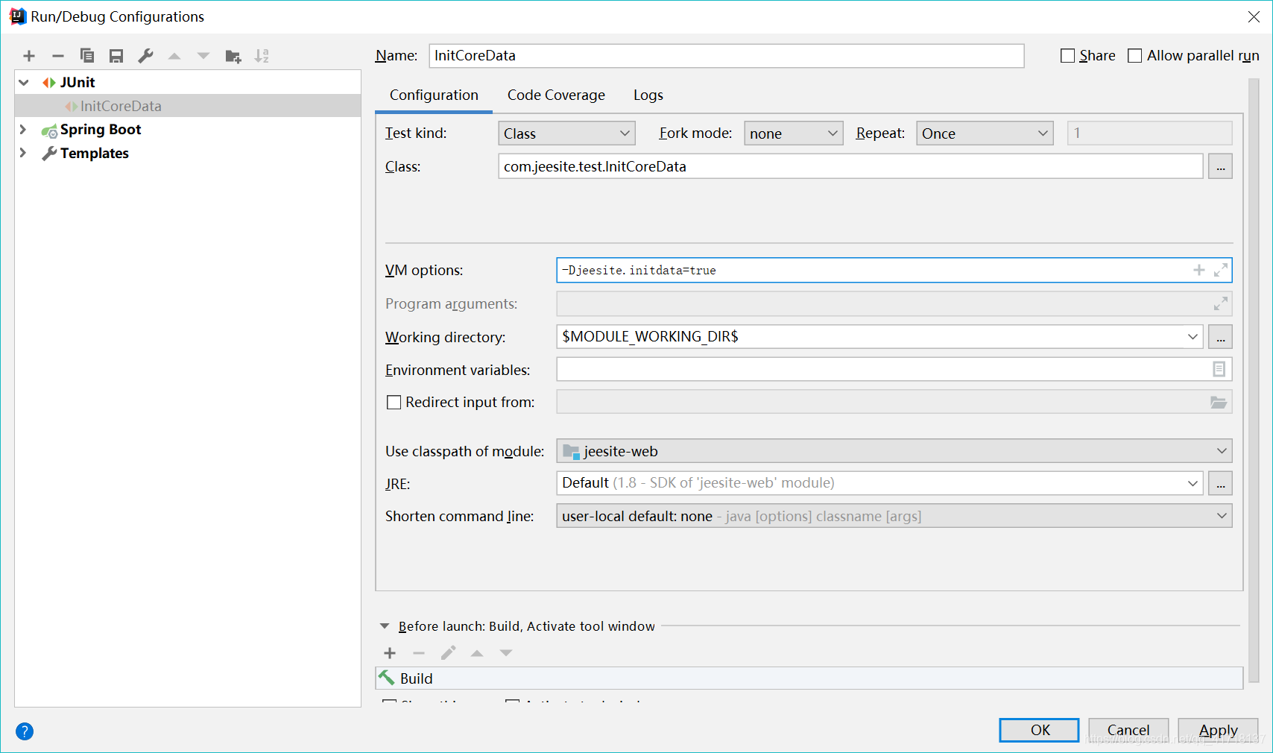Open the Test kind dropdown
The height and width of the screenshot is (753, 1273).
pyautogui.click(x=566, y=133)
